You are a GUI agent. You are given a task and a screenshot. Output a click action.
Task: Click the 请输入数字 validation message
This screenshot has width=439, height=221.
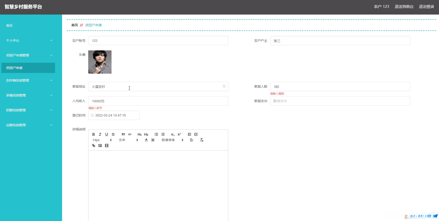pos(95,108)
